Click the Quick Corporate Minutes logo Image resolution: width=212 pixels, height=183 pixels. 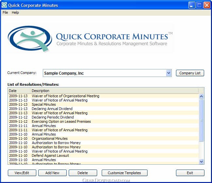tap(89, 39)
